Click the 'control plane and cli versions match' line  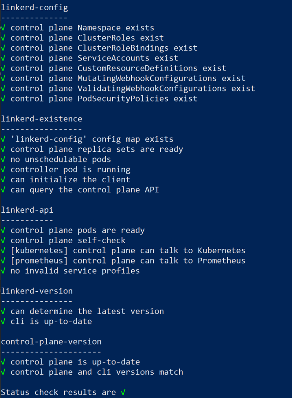[x=97, y=372]
